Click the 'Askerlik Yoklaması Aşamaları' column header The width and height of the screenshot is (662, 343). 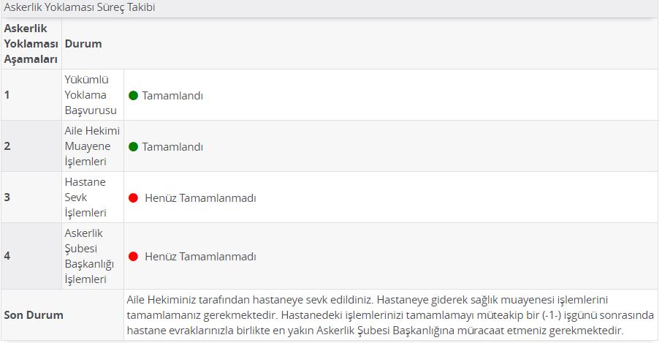tap(31, 43)
